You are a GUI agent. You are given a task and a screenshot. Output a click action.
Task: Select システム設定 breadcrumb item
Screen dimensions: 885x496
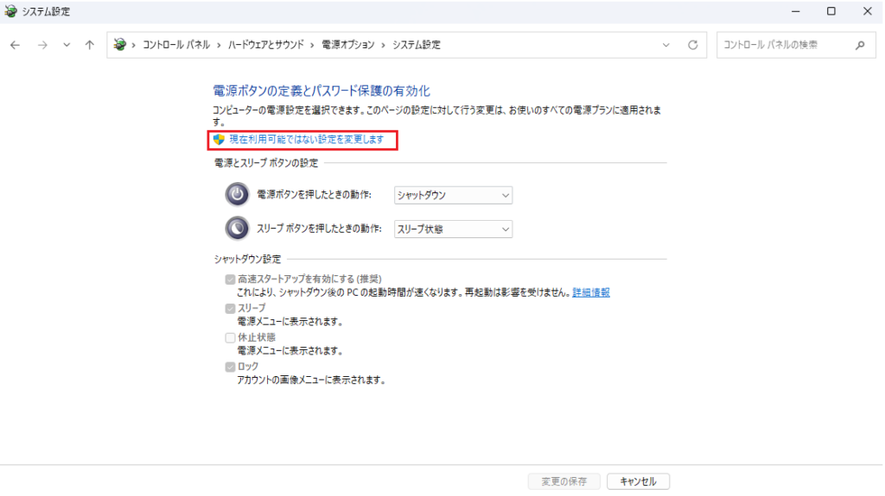pos(417,45)
